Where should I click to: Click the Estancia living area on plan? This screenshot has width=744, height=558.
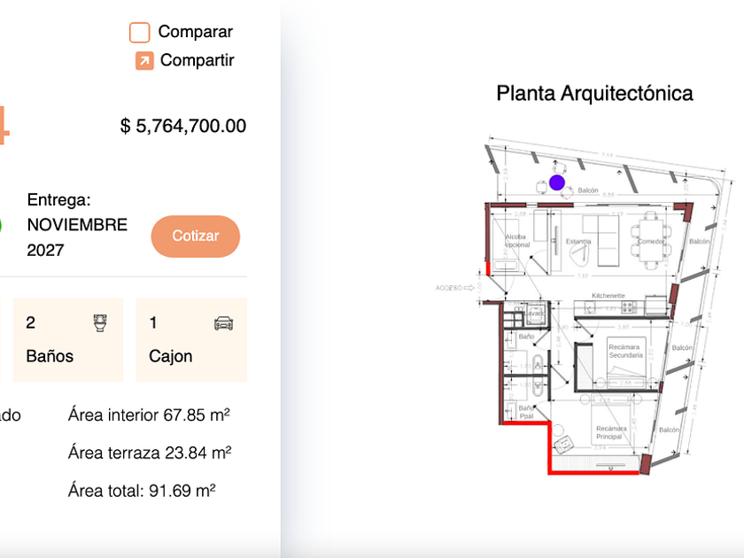tap(578, 241)
